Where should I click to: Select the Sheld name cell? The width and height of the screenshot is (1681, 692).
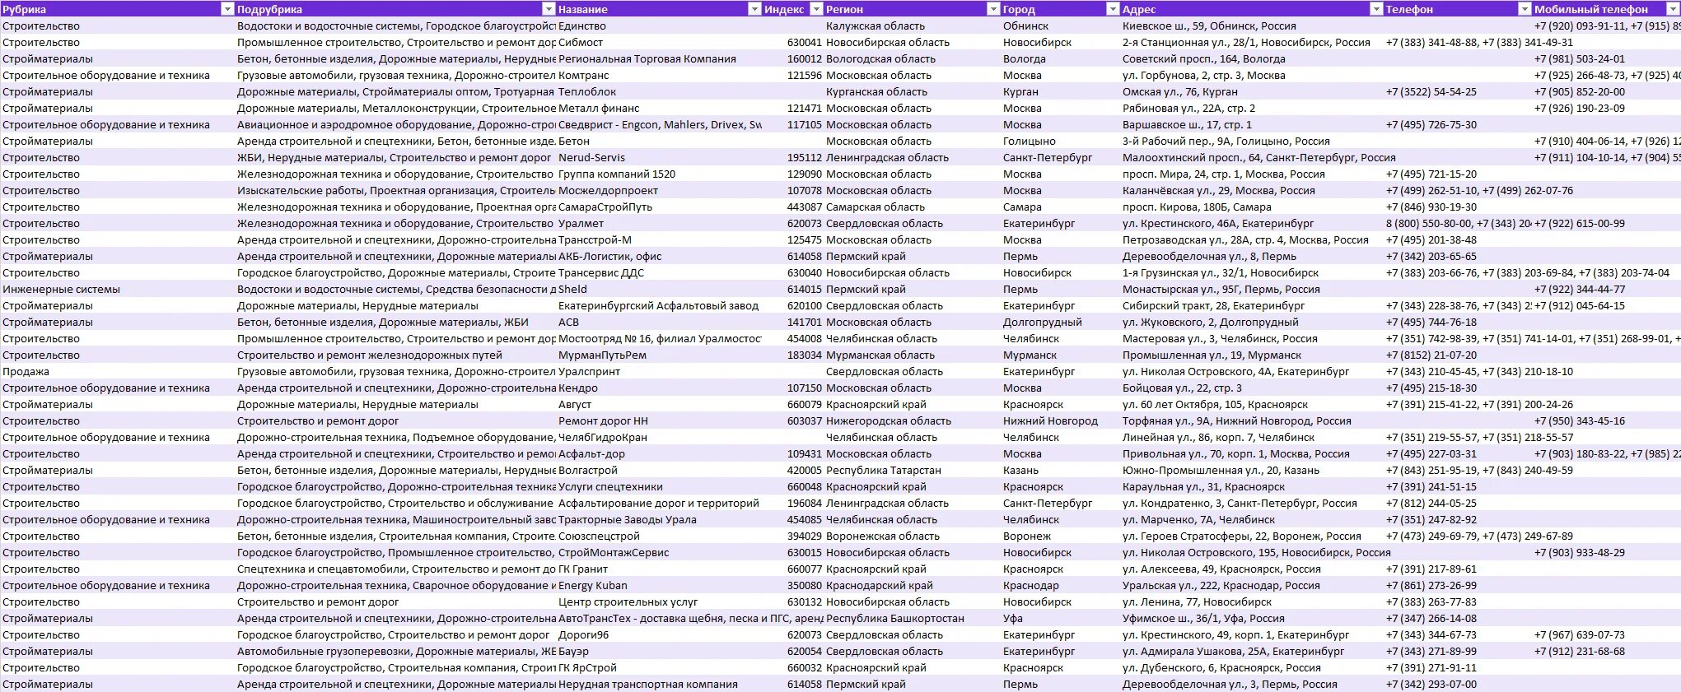(x=659, y=289)
